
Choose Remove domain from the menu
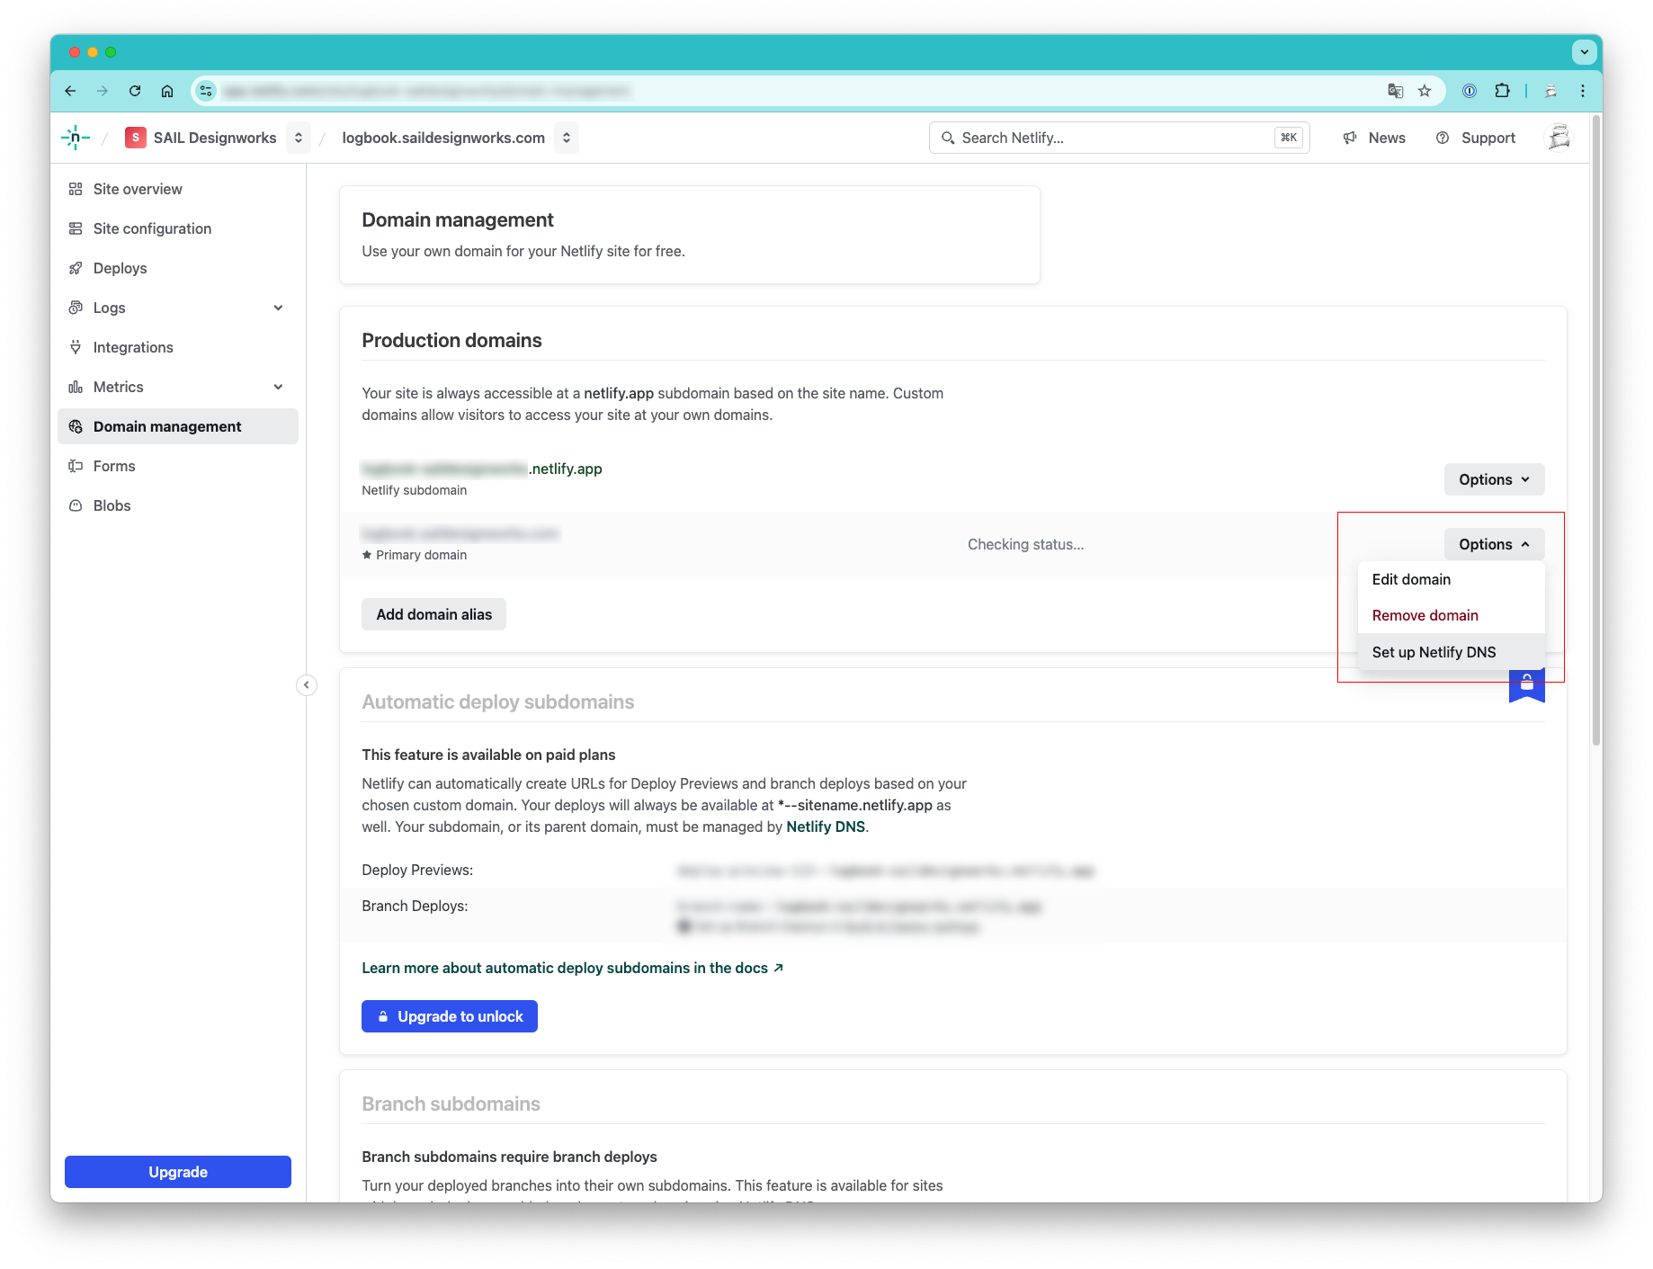pos(1451,615)
